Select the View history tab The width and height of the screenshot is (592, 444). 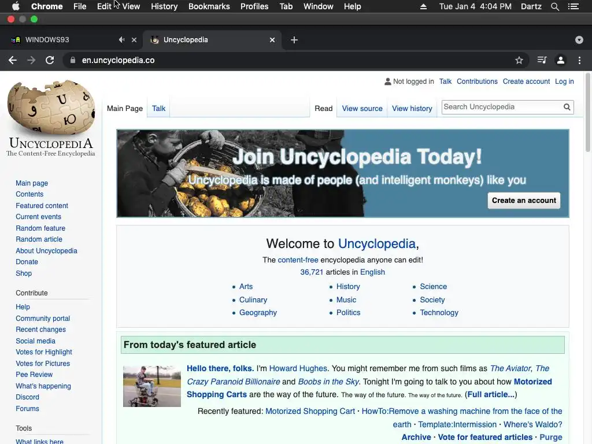412,108
